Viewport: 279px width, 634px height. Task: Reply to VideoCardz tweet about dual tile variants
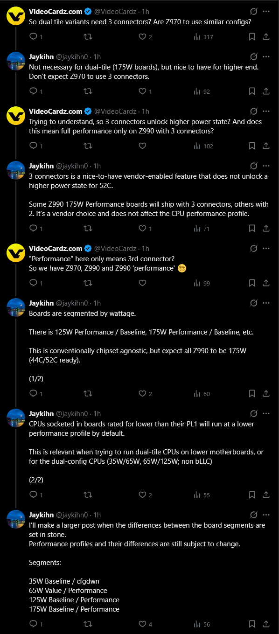(x=33, y=37)
